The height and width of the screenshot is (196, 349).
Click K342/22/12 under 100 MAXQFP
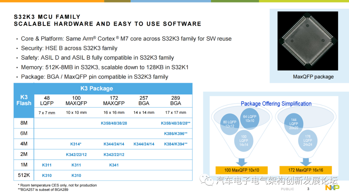click(76, 155)
